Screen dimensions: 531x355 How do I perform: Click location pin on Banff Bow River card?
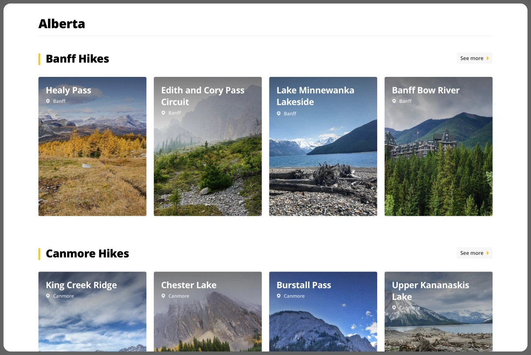pyautogui.click(x=394, y=101)
